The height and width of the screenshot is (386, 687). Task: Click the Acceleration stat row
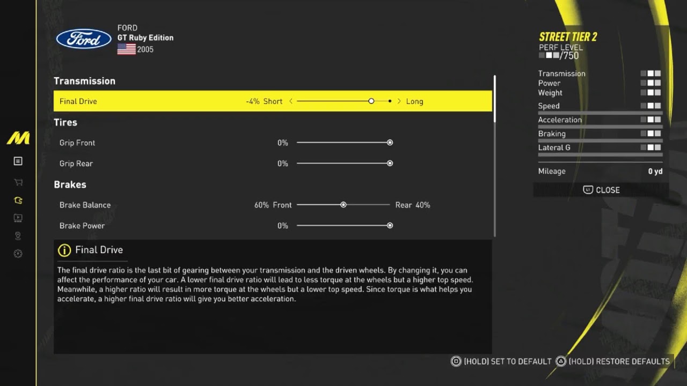click(x=600, y=121)
